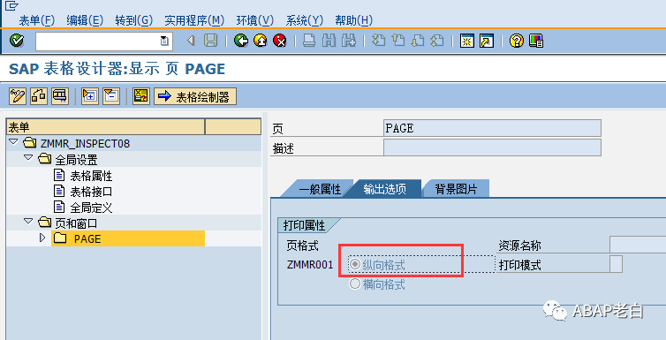Open the 系统(Y) menu

click(305, 20)
